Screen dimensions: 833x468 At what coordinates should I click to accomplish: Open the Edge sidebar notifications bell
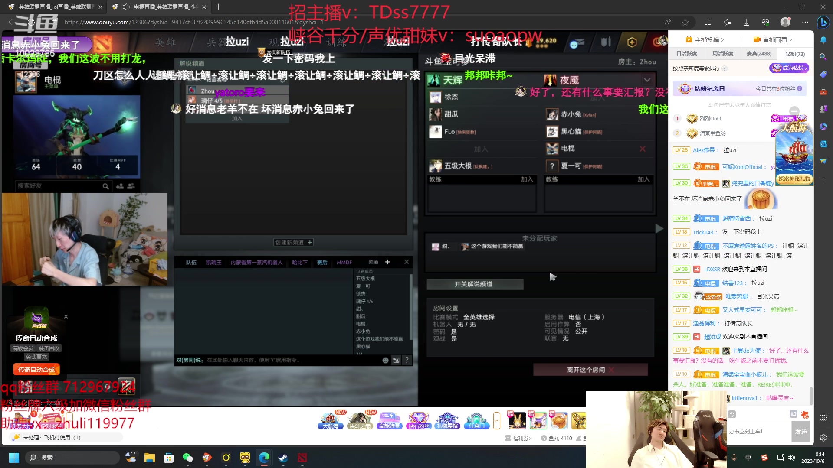click(x=823, y=40)
